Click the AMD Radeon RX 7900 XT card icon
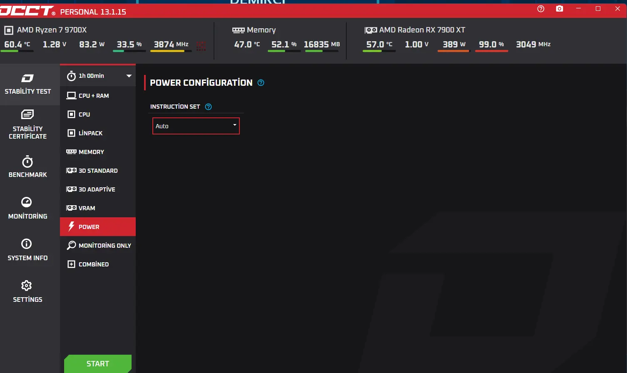The width and height of the screenshot is (627, 373). tap(371, 30)
